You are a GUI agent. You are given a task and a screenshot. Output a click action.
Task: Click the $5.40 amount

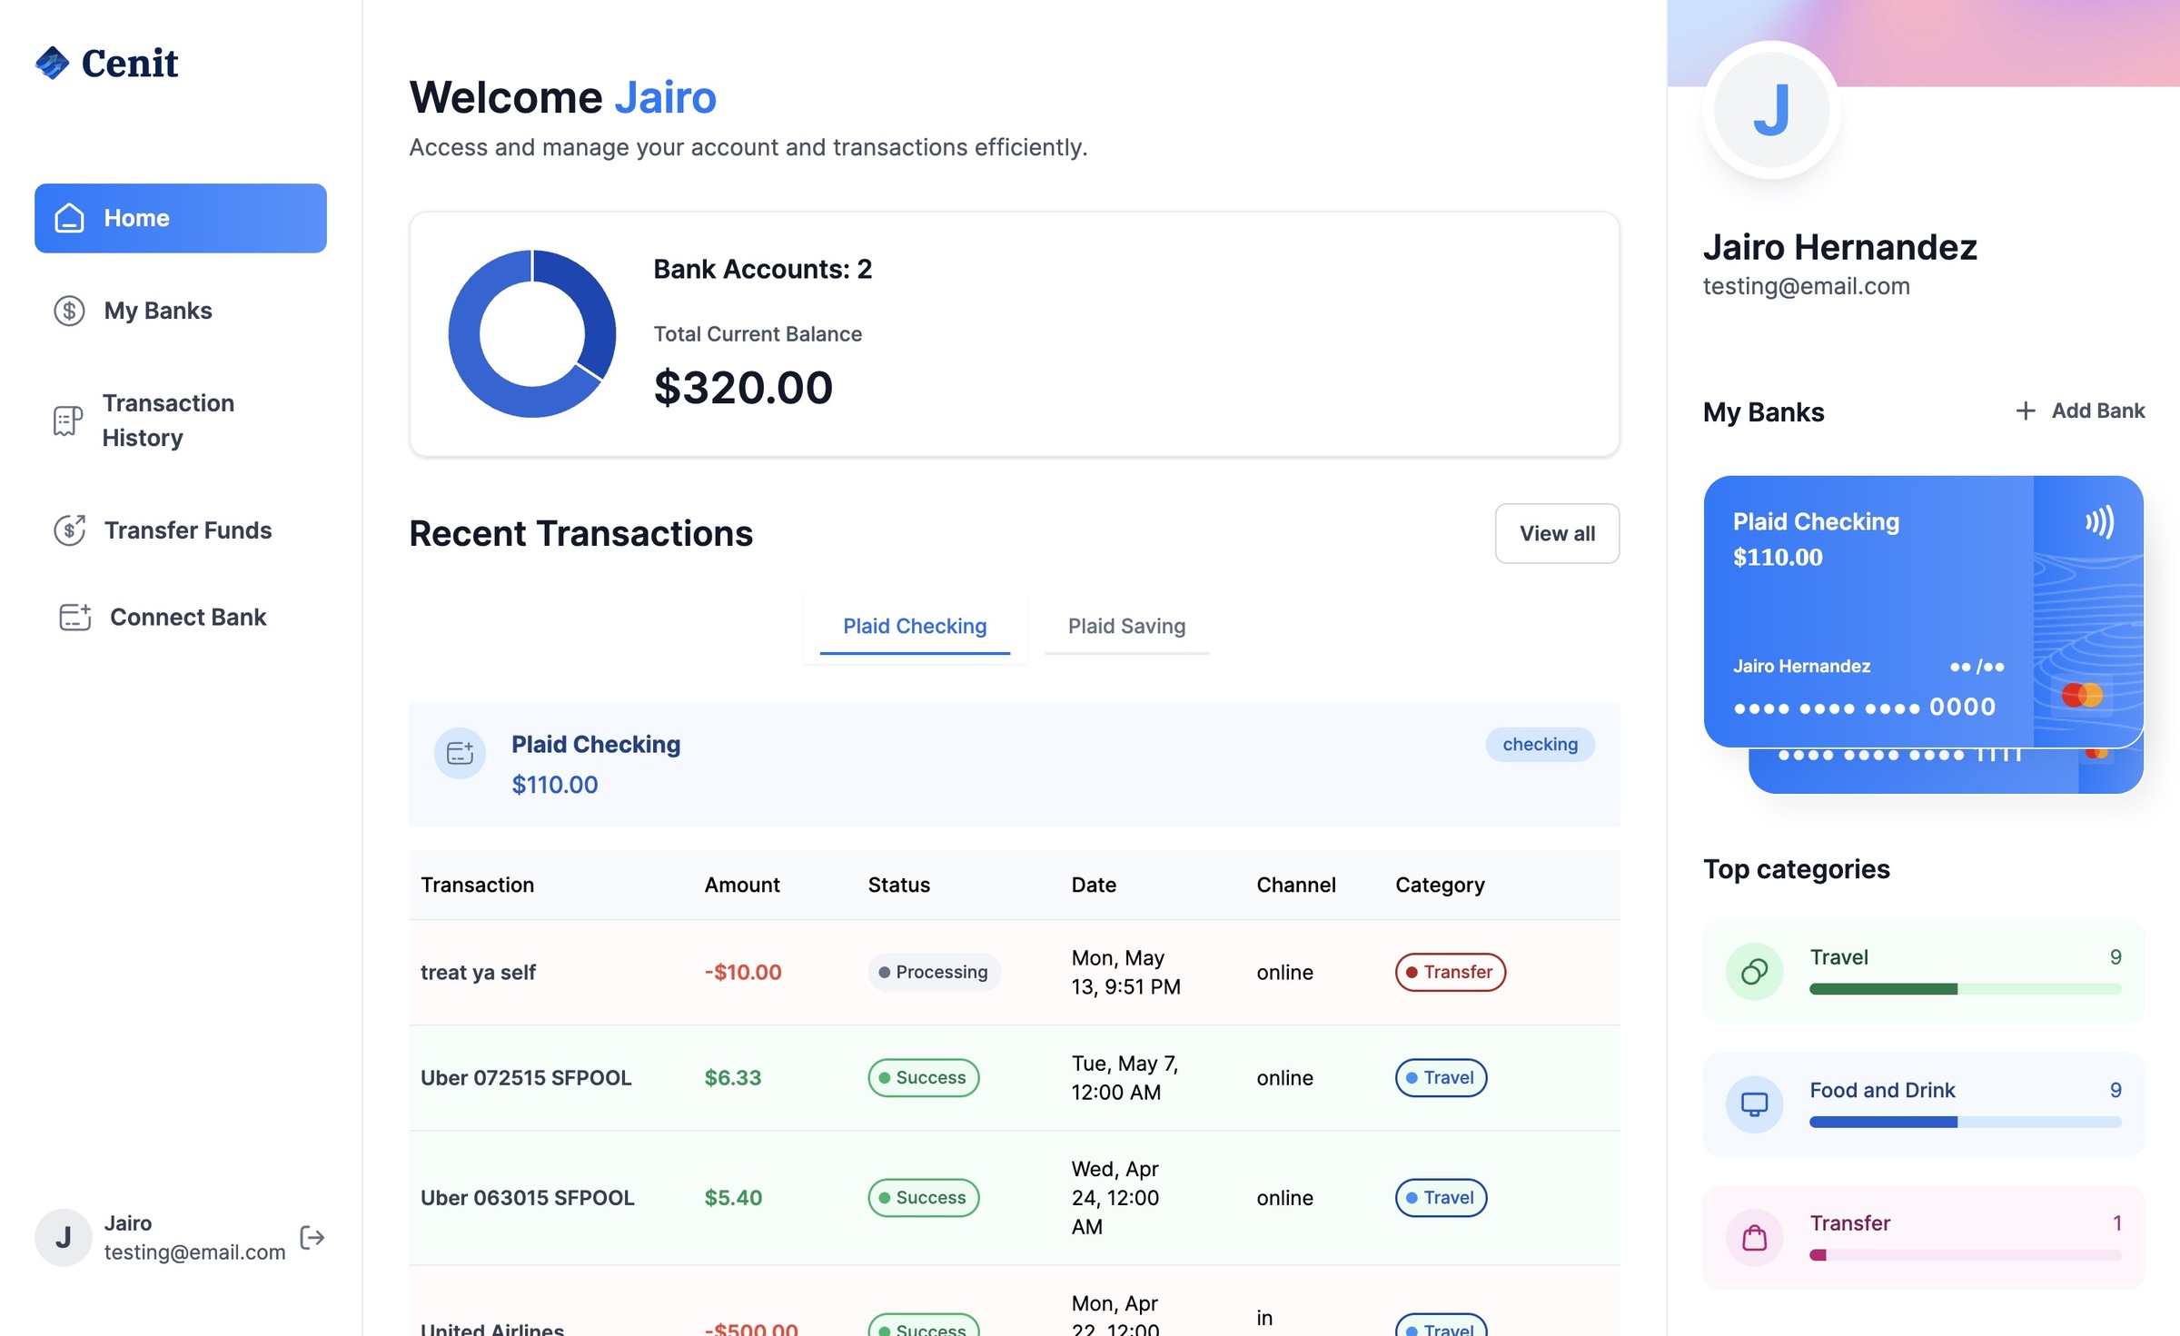[x=733, y=1197]
